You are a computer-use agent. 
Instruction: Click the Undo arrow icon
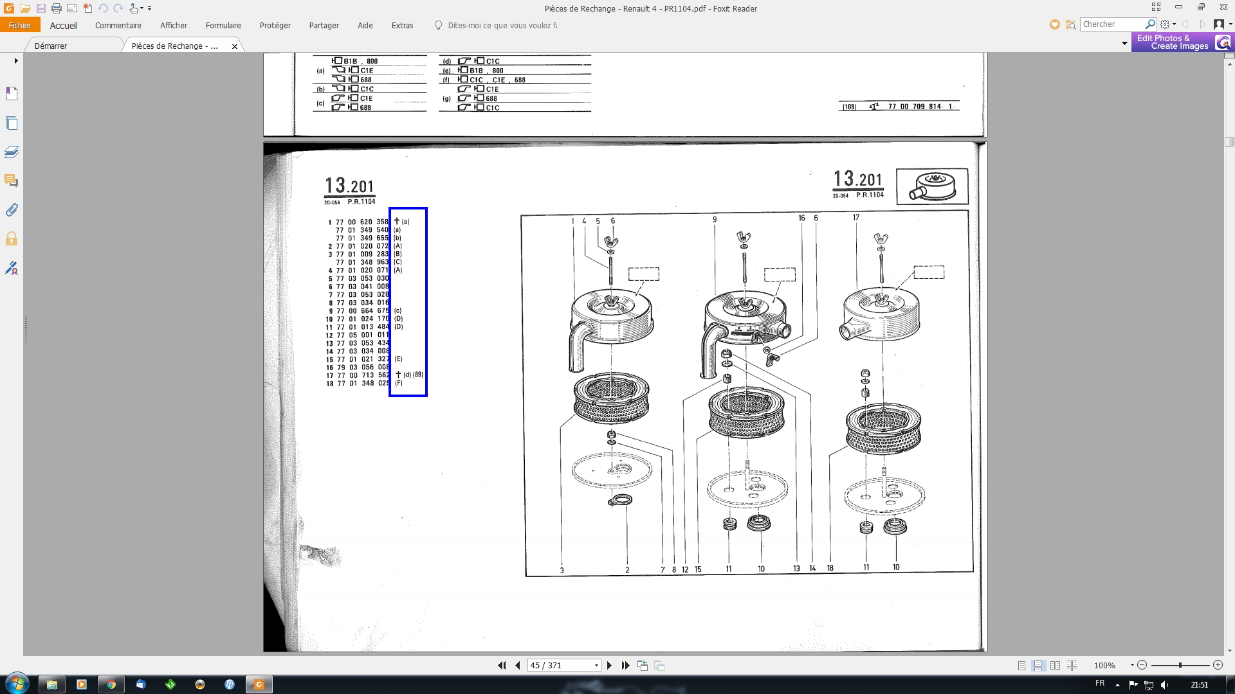103,8
